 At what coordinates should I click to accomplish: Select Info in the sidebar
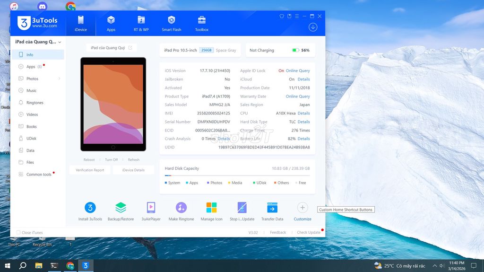(x=38, y=55)
